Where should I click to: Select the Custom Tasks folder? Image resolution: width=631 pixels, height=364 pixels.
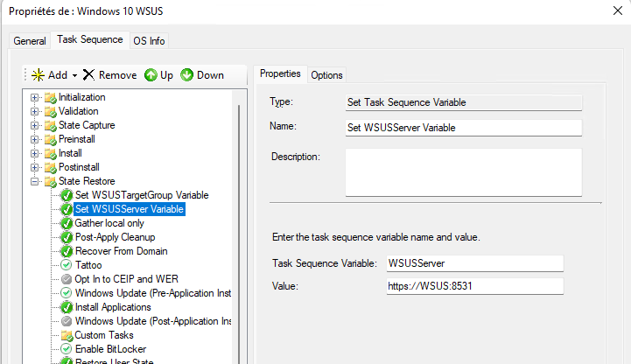(x=104, y=335)
